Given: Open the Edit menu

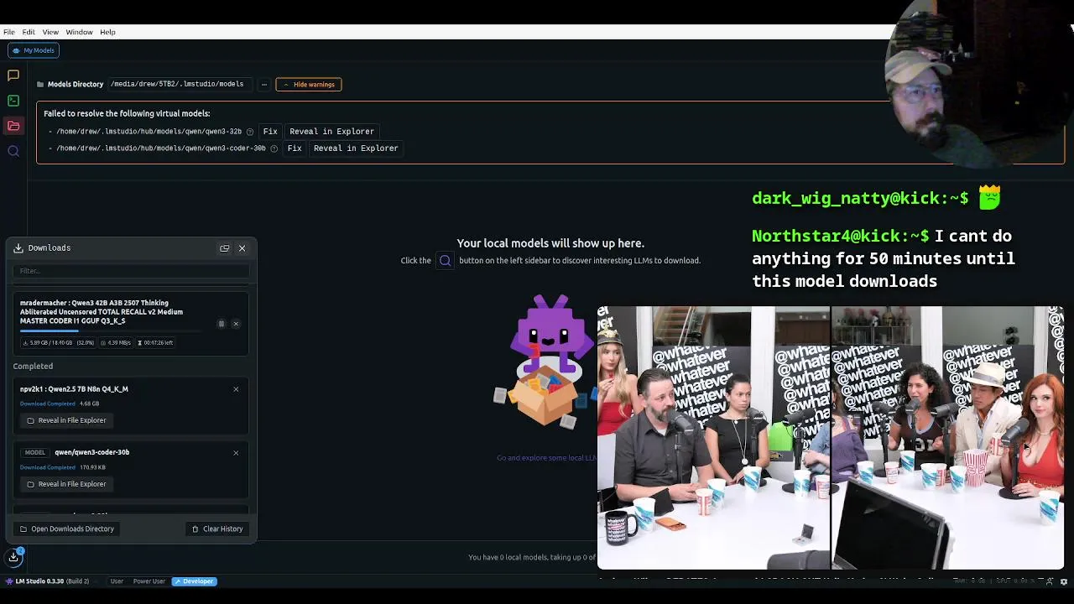Looking at the screenshot, I should pos(29,32).
